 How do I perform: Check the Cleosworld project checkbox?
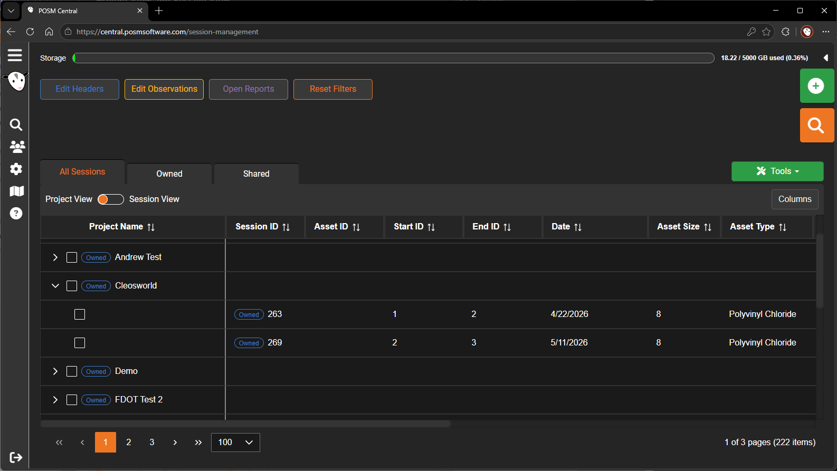pos(72,286)
